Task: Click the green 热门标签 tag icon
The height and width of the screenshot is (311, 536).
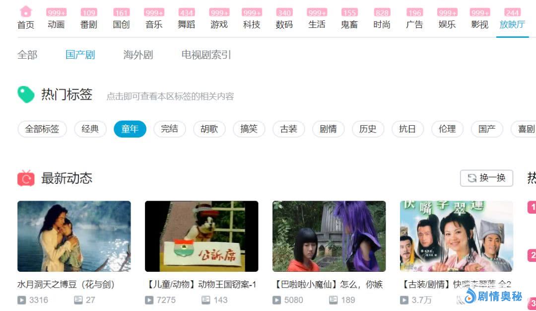Action: (26, 94)
